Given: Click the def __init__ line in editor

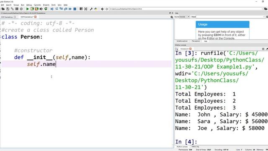Looking at the screenshot, I should point(52,57).
